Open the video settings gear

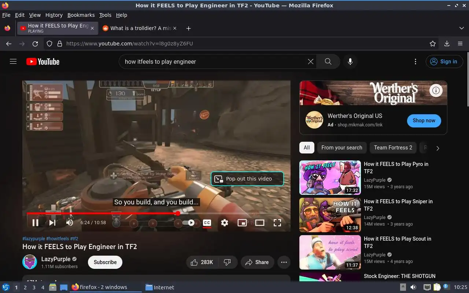click(225, 223)
